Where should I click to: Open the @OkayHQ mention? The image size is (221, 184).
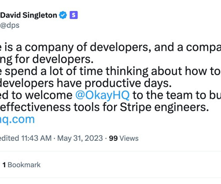(x=103, y=95)
